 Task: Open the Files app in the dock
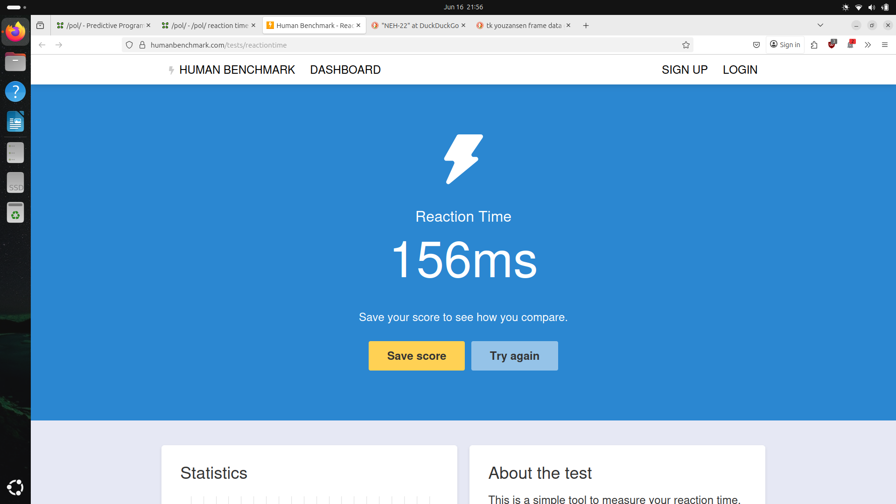click(x=15, y=62)
